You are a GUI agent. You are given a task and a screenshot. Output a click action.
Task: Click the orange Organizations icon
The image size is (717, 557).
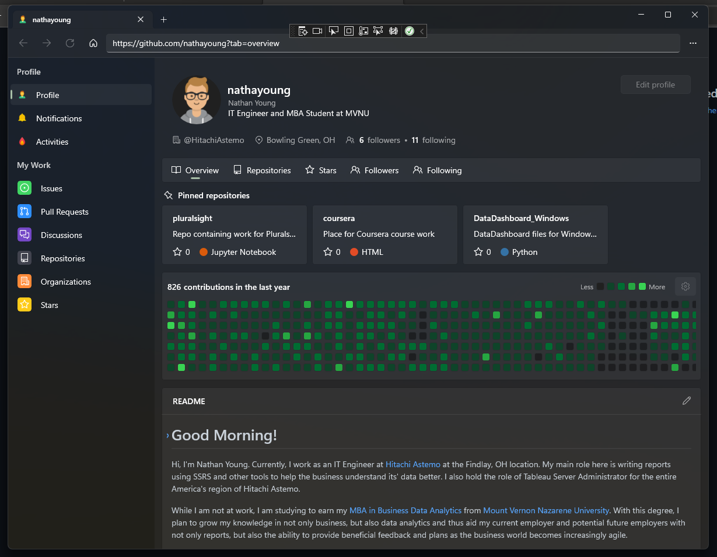[25, 281]
